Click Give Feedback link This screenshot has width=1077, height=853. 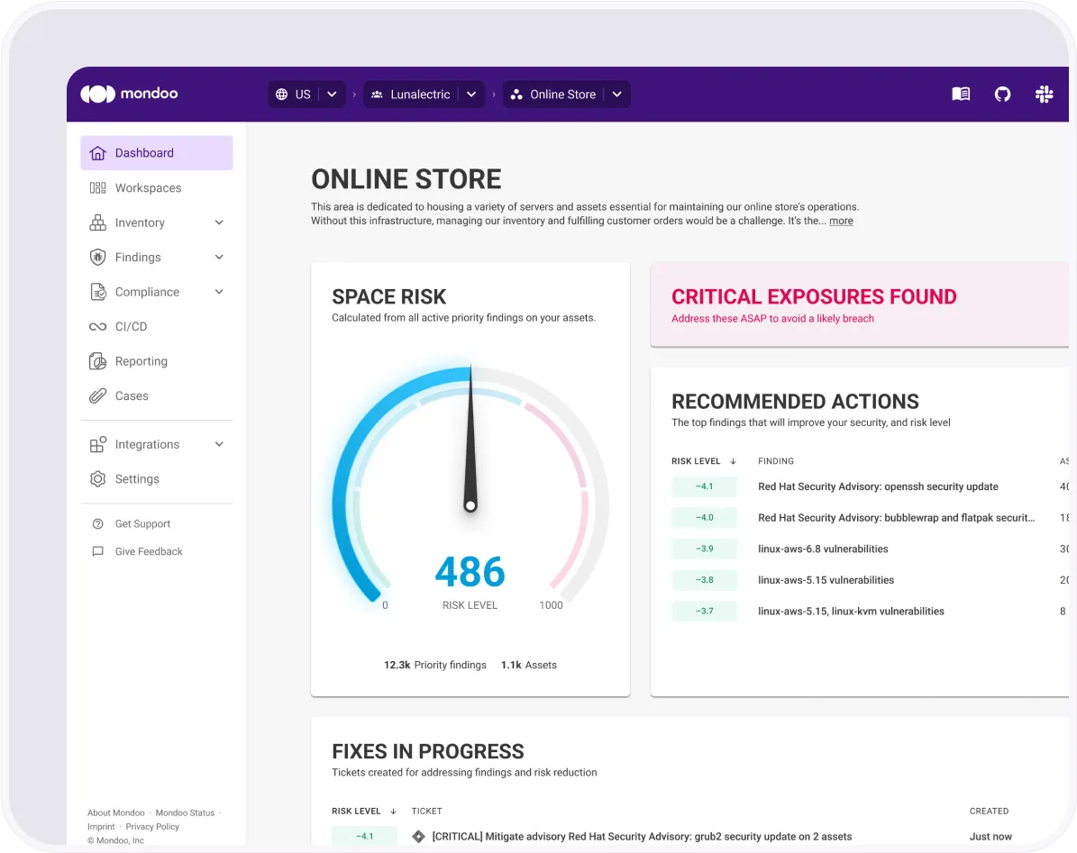[149, 551]
